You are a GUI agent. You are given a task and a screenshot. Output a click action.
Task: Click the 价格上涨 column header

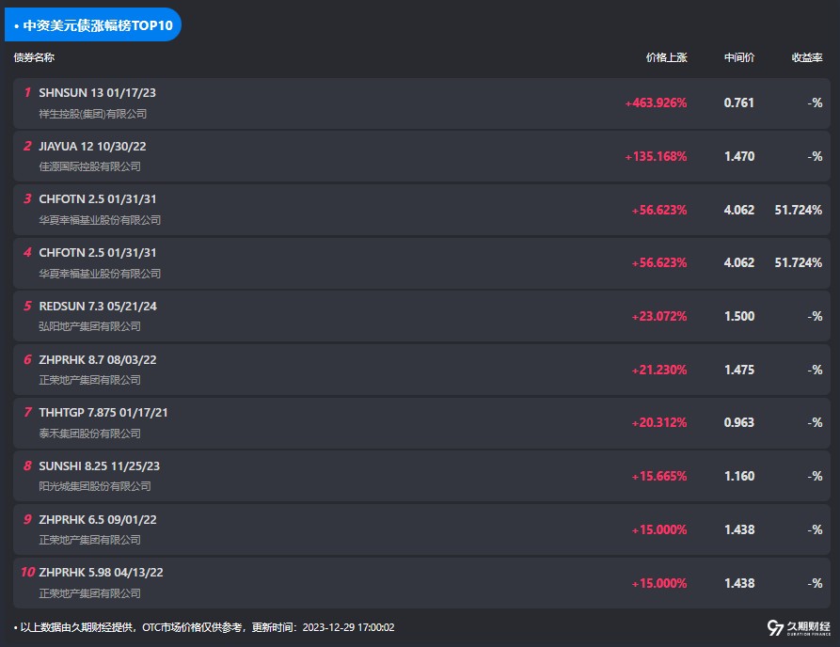pyautogui.click(x=666, y=57)
